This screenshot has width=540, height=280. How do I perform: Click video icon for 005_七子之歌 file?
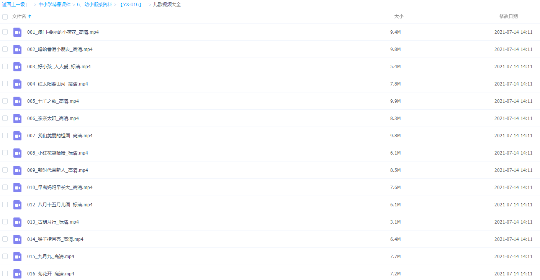point(17,101)
